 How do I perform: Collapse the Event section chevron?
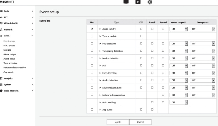coord(32,36)
